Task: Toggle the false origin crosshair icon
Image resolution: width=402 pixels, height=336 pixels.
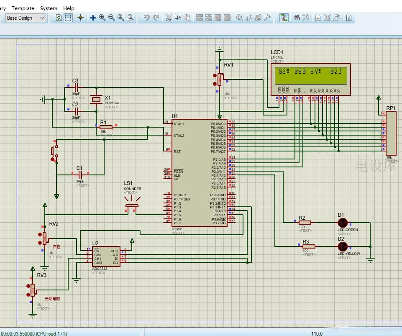Action: coord(80,18)
